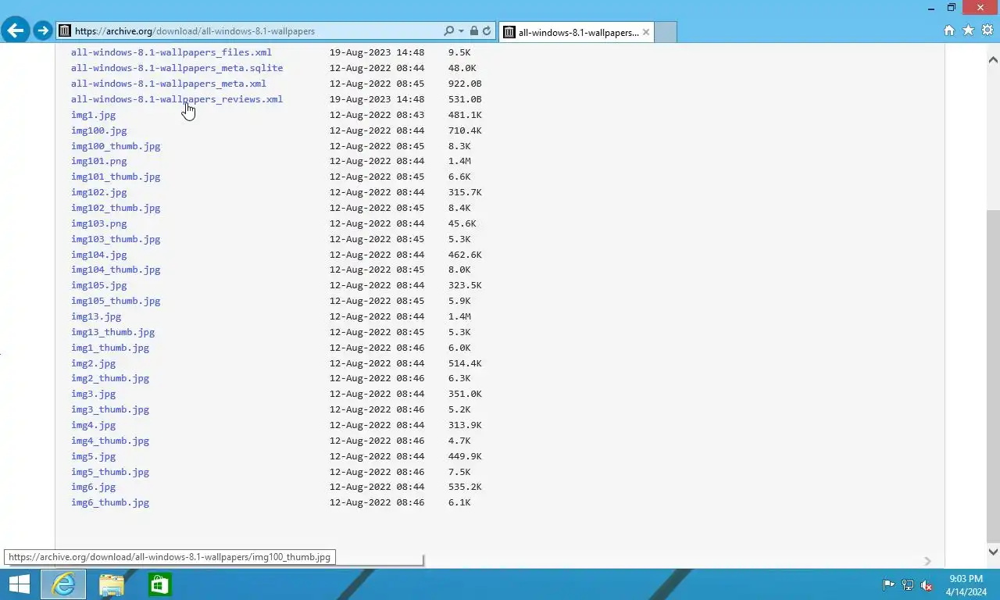1000x600 pixels.
Task: Open the img105.jpg link
Action: pyautogui.click(x=98, y=285)
